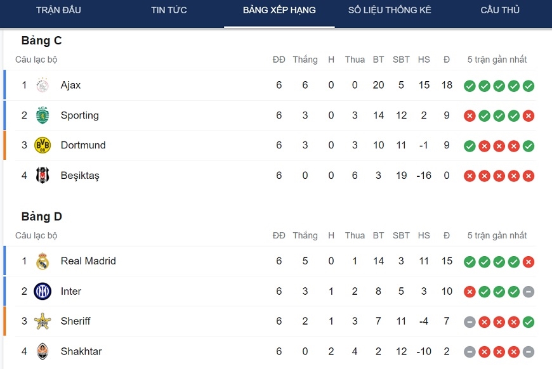Click the Shakhtar club crest
This screenshot has height=369, width=552.
coord(43,351)
